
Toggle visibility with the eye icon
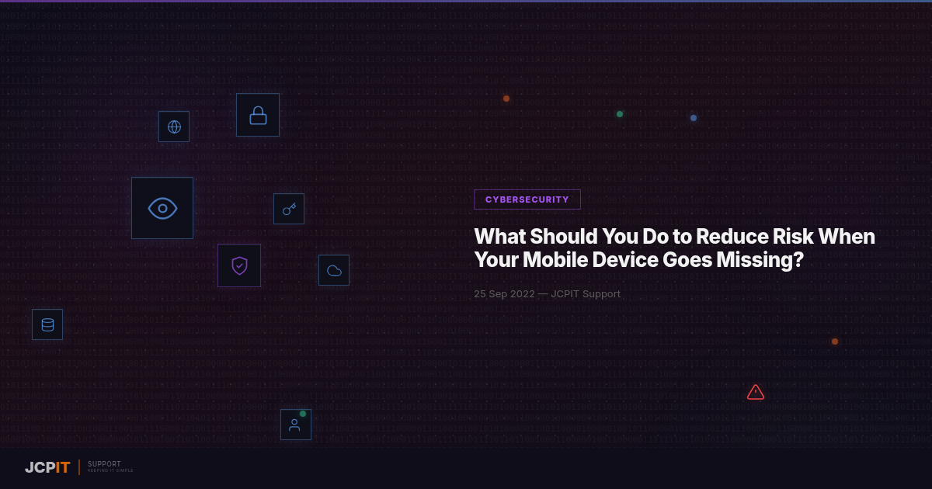[162, 208]
